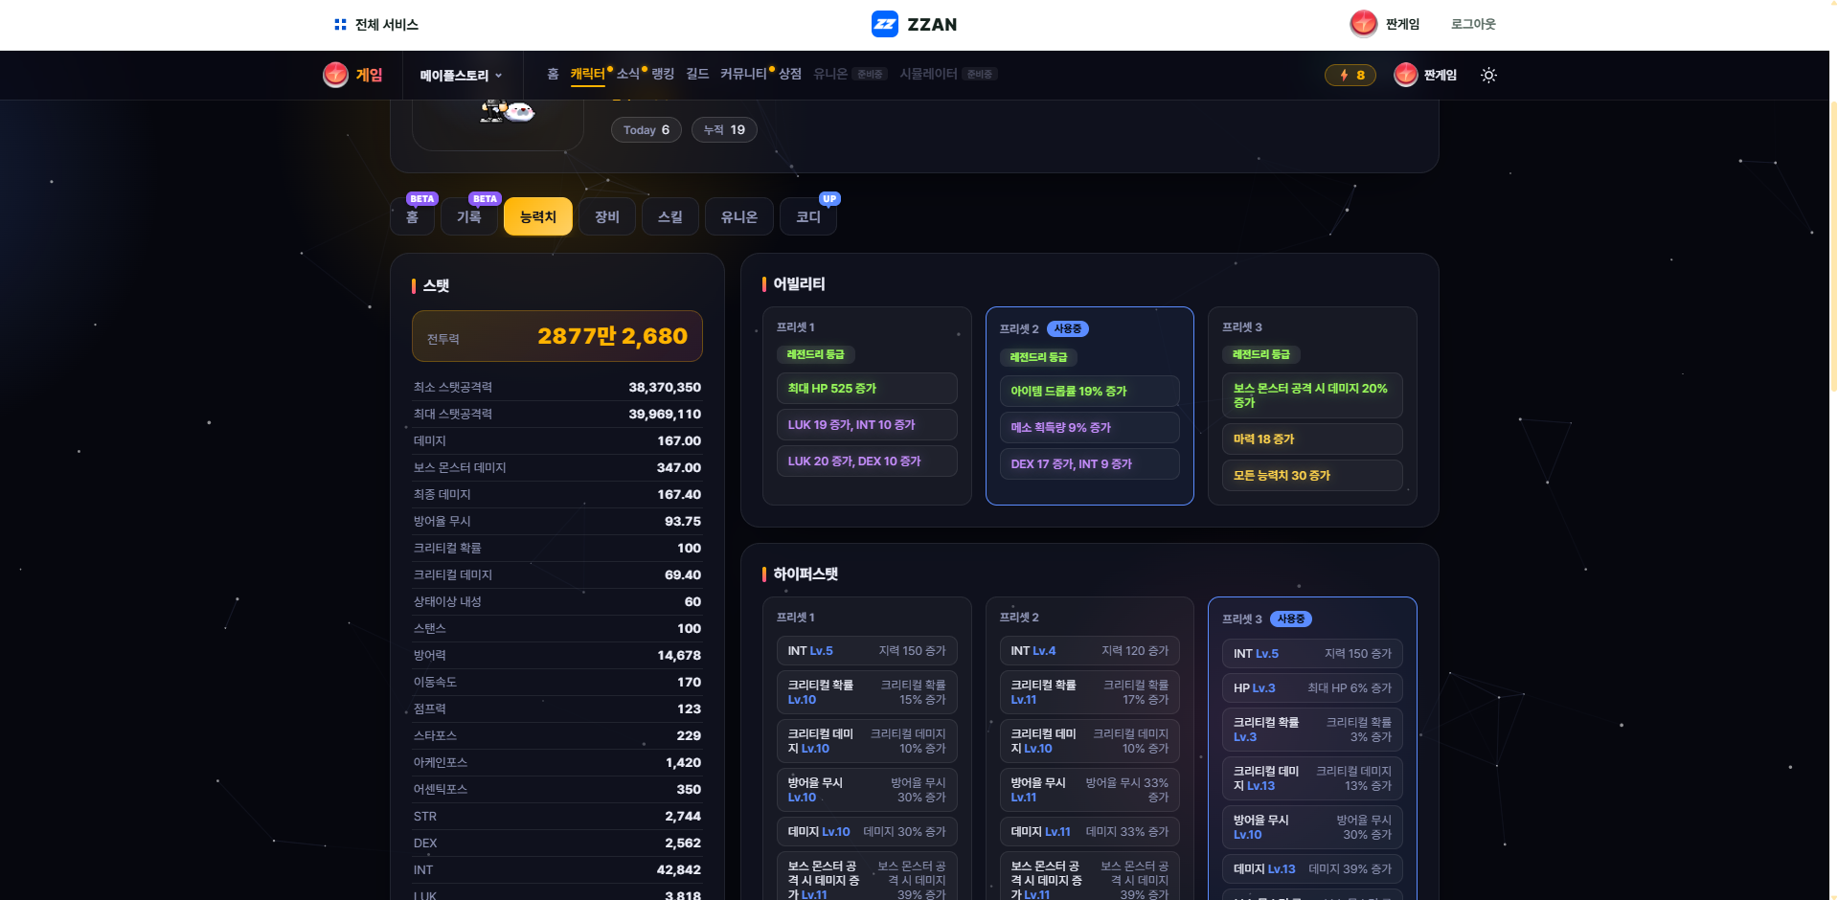Click the 아케인포스 stat row

(x=557, y=763)
